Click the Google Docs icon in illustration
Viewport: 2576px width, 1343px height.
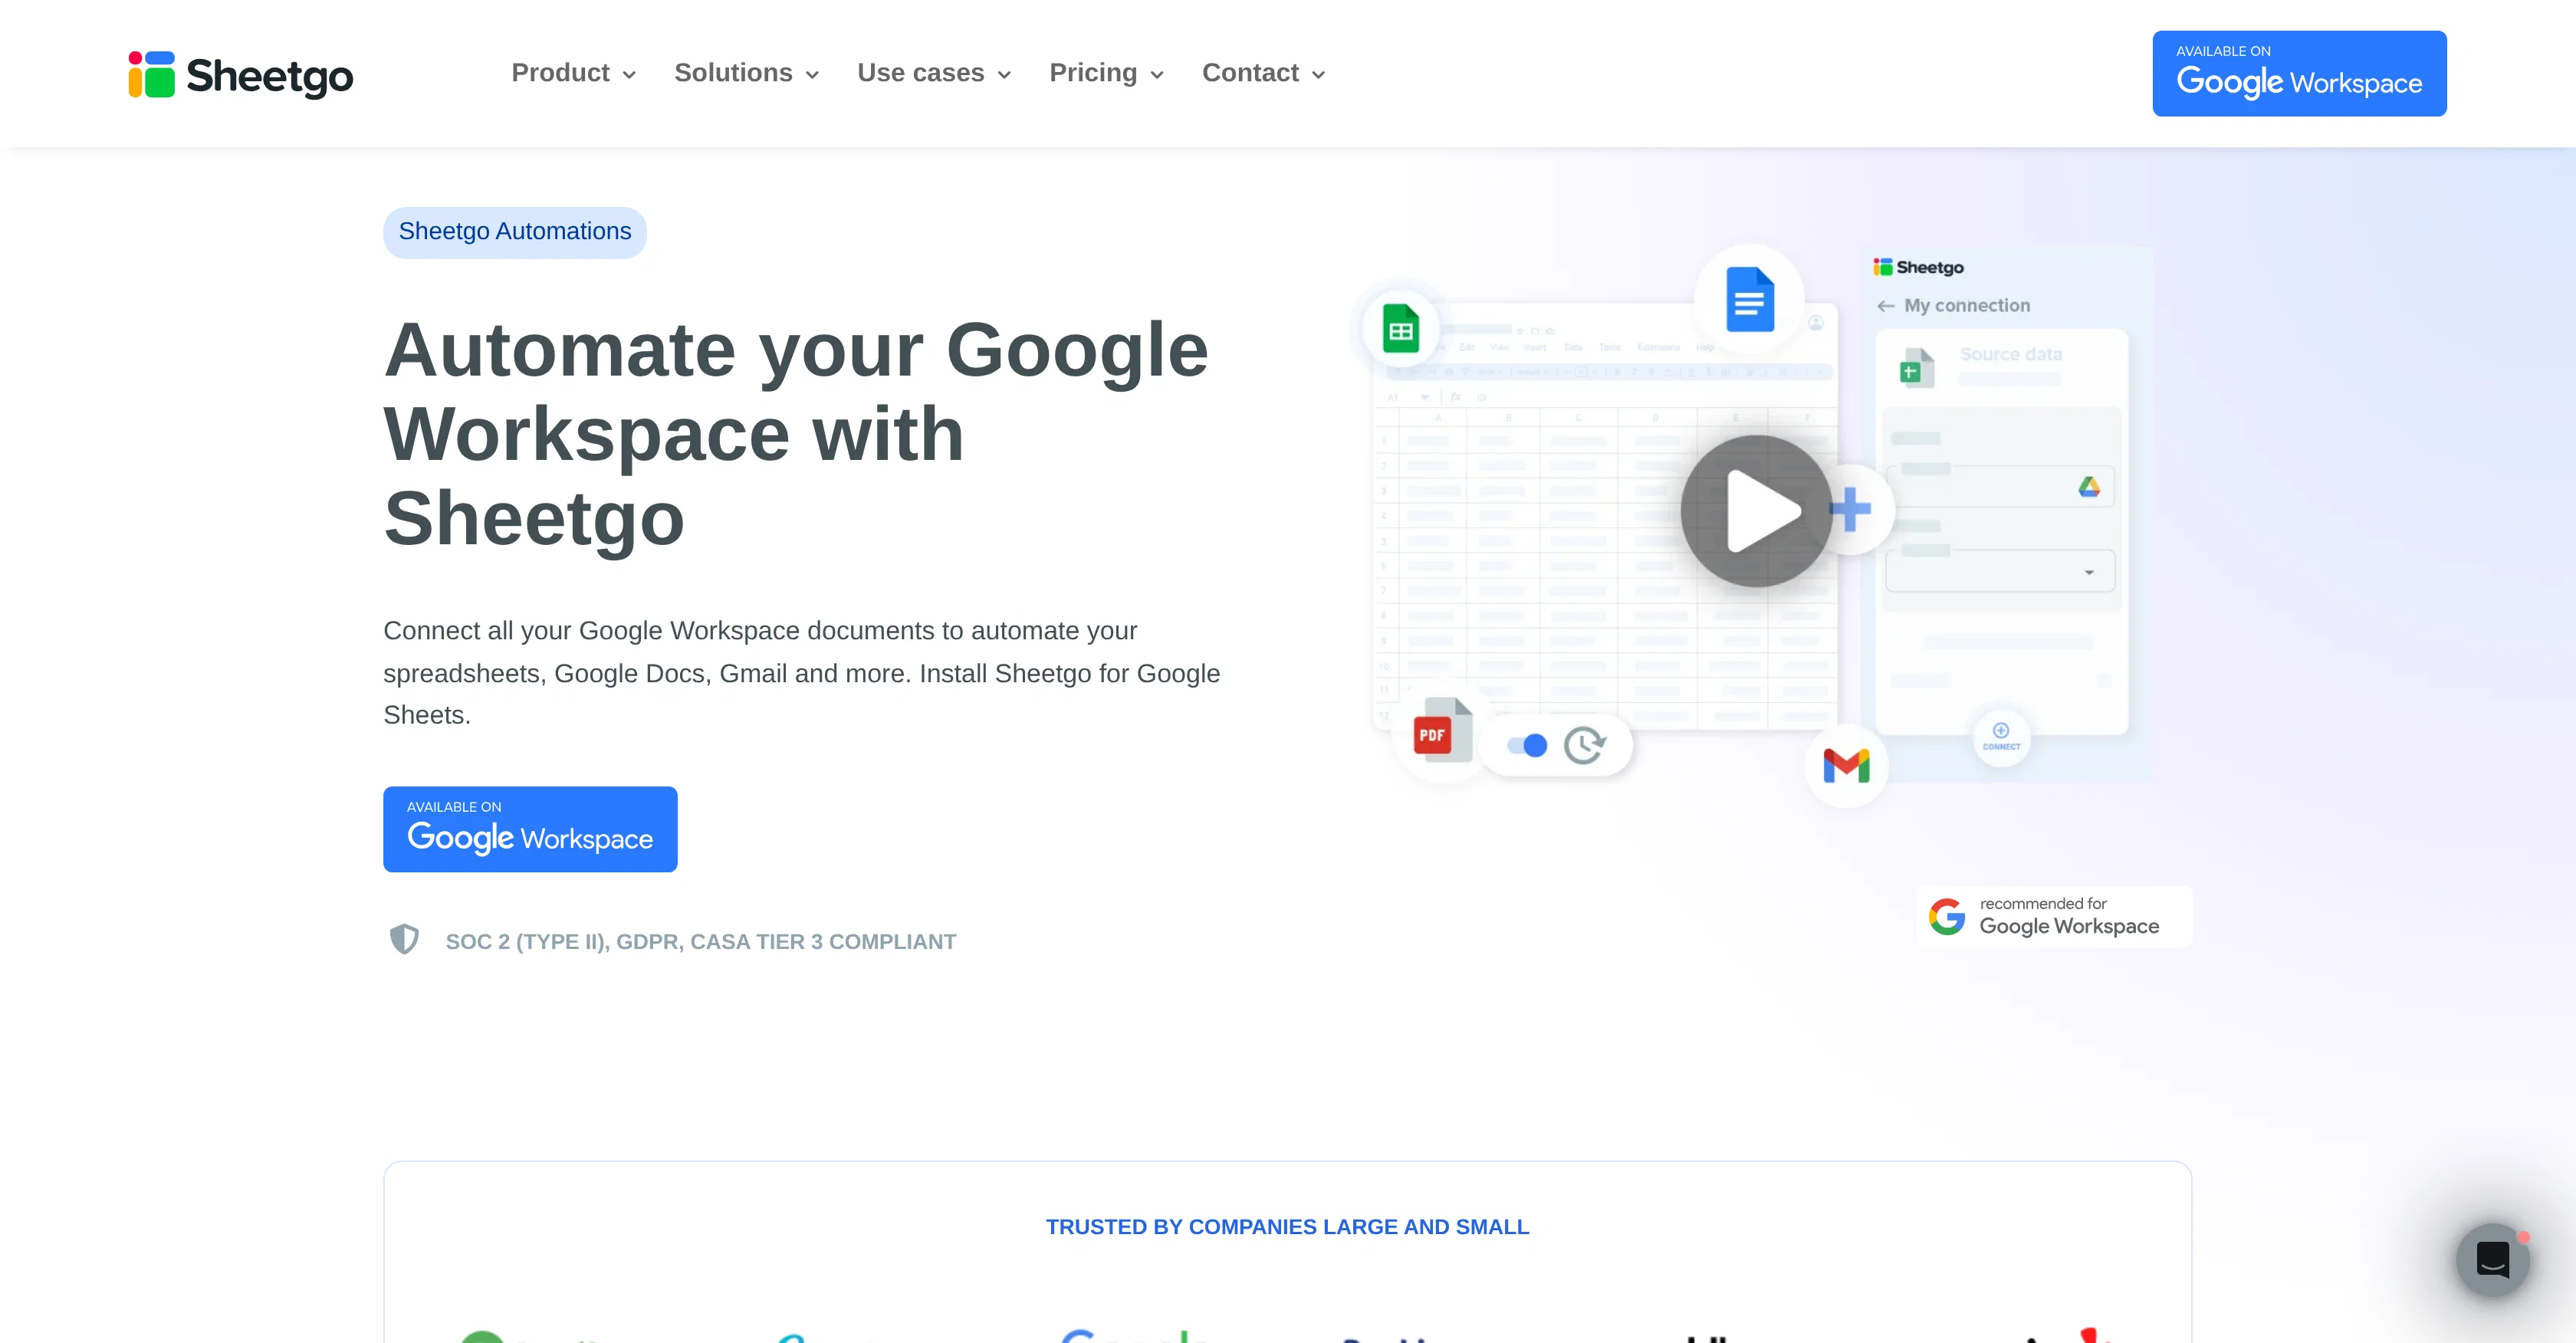[1750, 299]
